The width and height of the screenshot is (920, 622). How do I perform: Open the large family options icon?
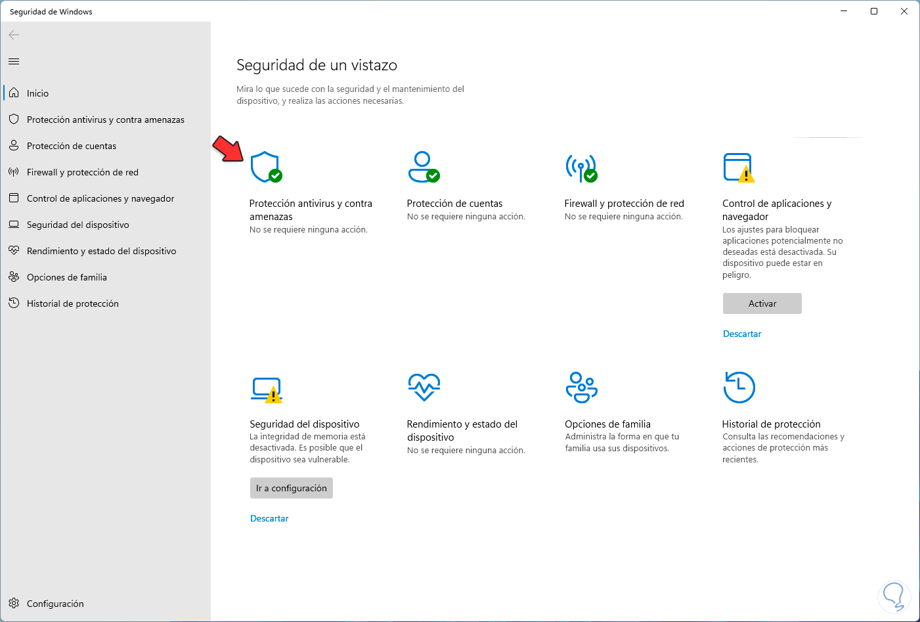pos(581,388)
